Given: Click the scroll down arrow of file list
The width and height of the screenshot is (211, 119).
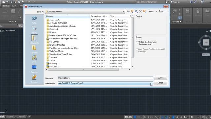Looking at the screenshot, I should click(132, 67).
